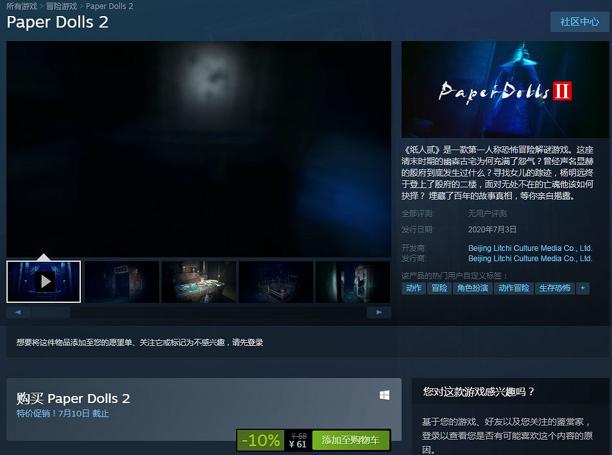
Task: Click the left screenshot carousel arrow
Action: (x=18, y=312)
